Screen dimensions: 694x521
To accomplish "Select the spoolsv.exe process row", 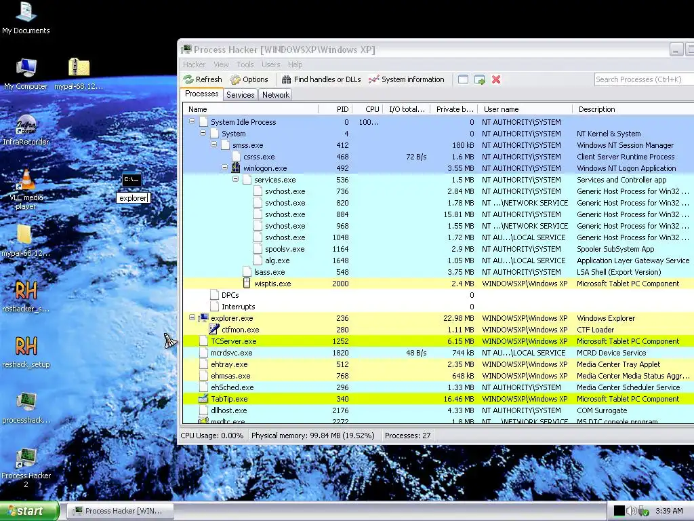I will click(438, 249).
